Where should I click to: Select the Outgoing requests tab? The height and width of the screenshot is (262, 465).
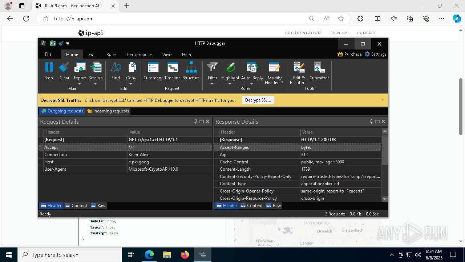(x=62, y=111)
